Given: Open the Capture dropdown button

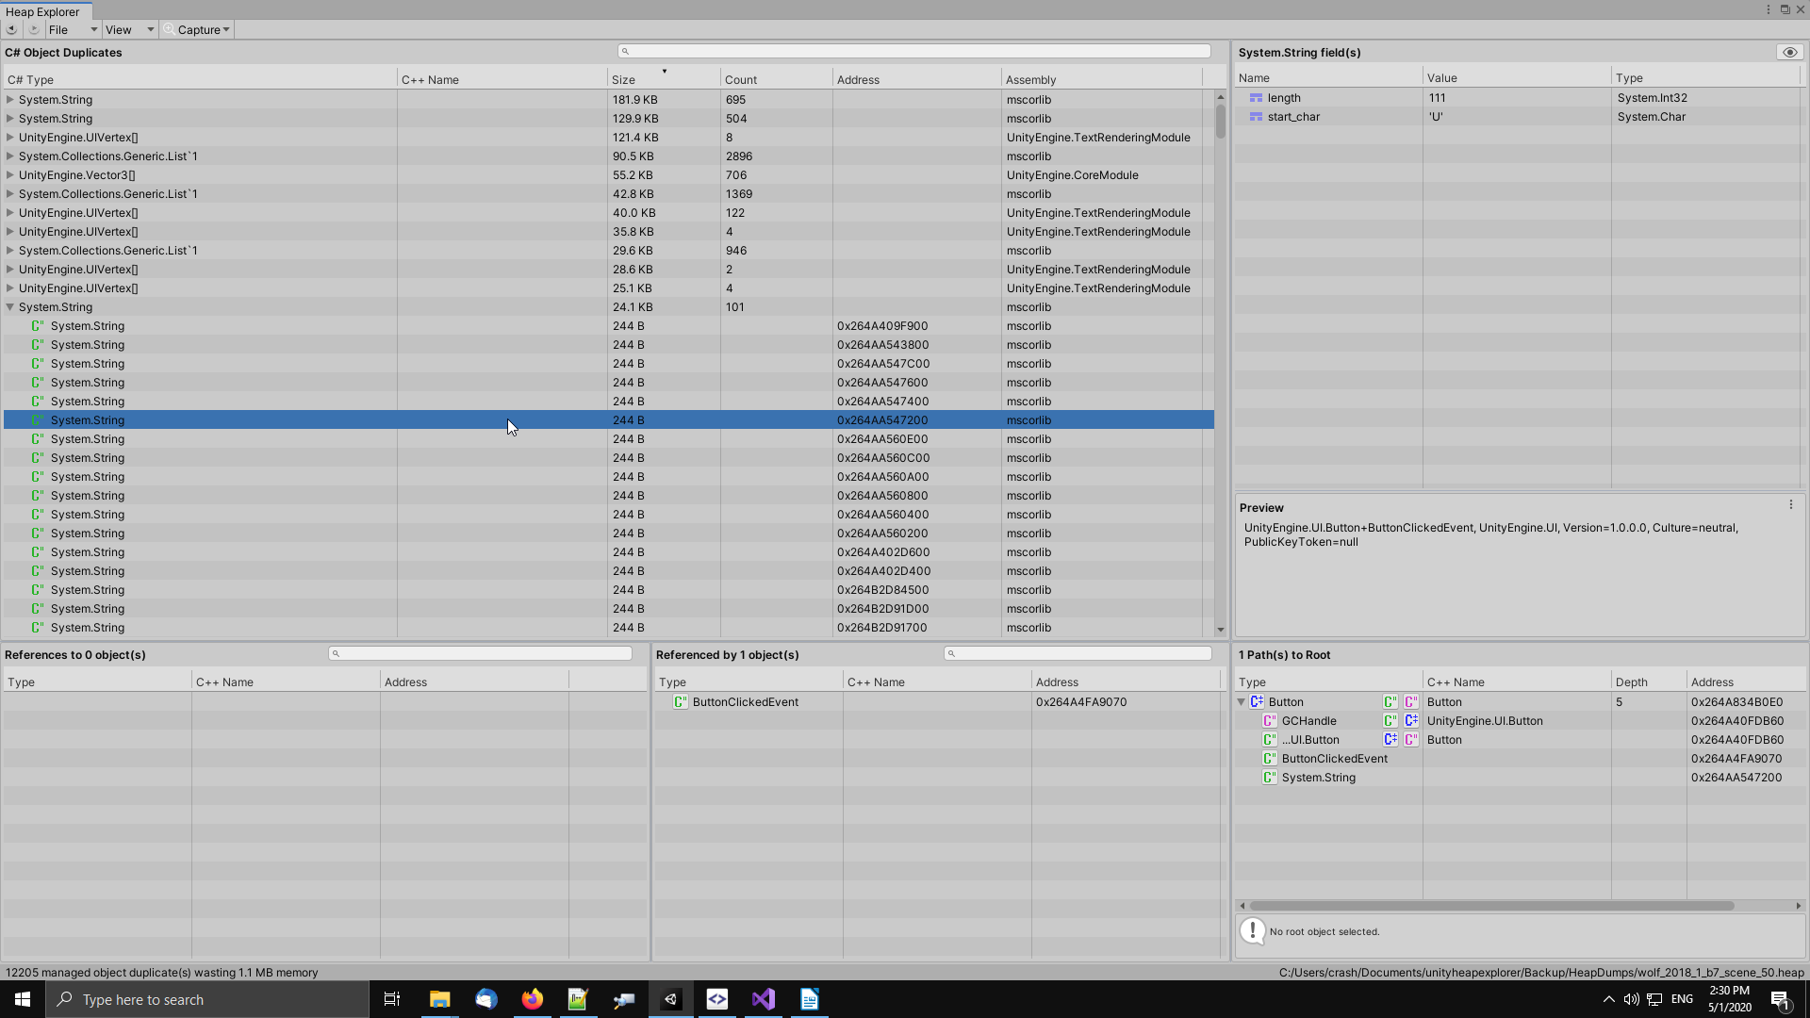Looking at the screenshot, I should click(x=197, y=29).
